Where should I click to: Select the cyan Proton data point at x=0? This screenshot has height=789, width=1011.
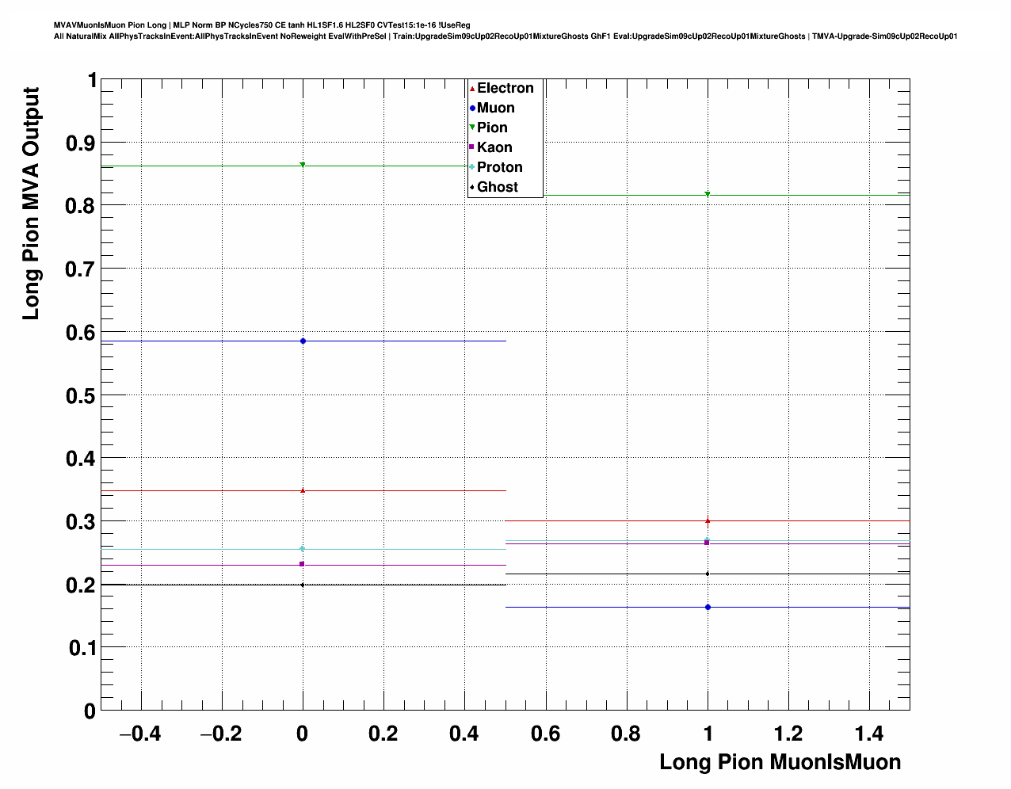(303, 549)
